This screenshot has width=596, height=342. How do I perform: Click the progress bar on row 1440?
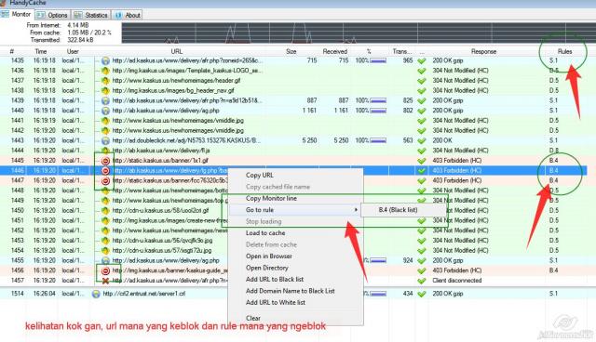[x=378, y=111]
